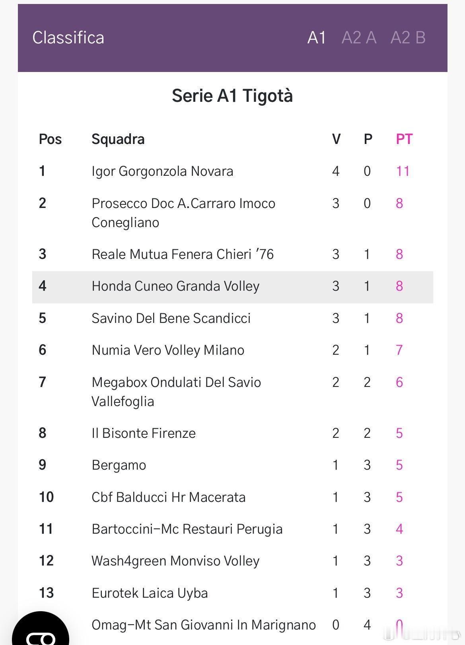Open Megabox Ondulati Del Savio Vallefoglia

(x=176, y=391)
